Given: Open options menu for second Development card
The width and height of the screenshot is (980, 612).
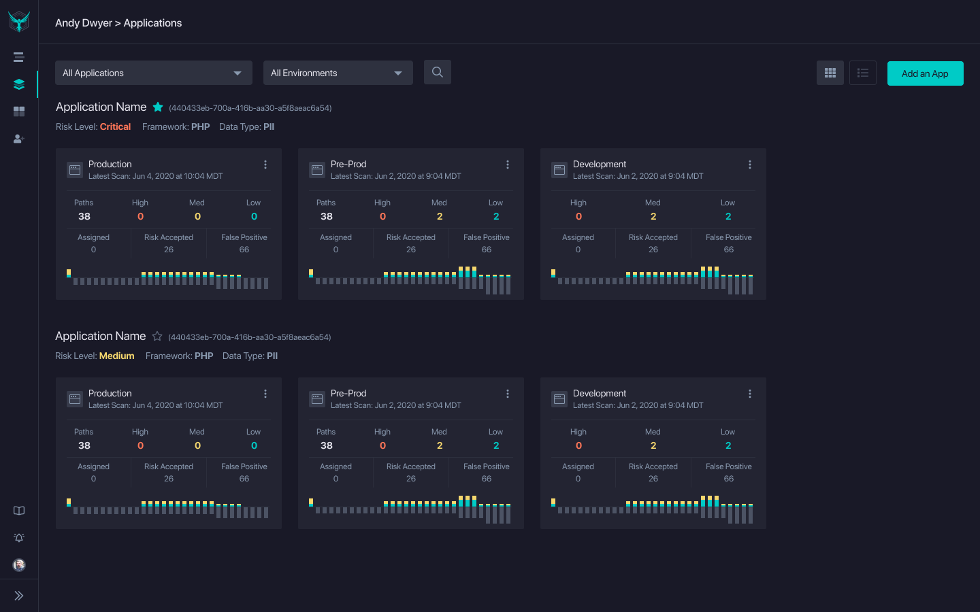Looking at the screenshot, I should pyautogui.click(x=750, y=394).
